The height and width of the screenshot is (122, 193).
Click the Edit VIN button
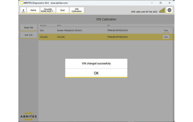(x=28, y=35)
